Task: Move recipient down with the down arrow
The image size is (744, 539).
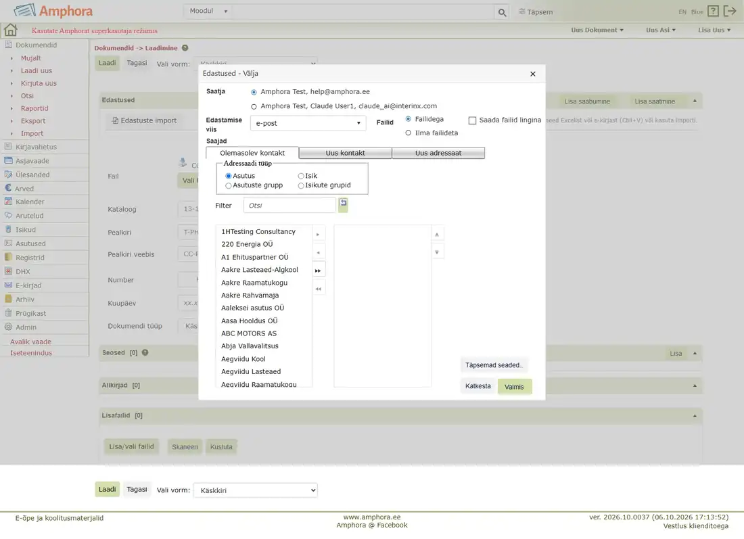Action: click(437, 252)
